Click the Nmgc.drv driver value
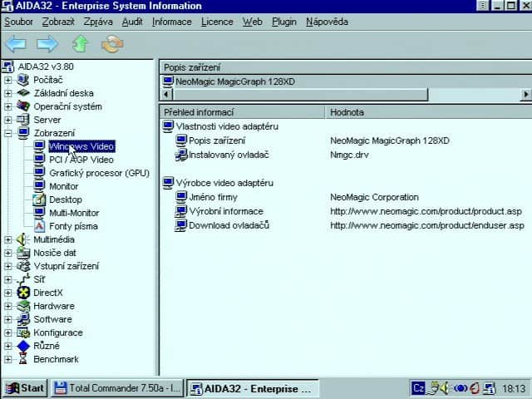The image size is (532, 399). point(349,155)
